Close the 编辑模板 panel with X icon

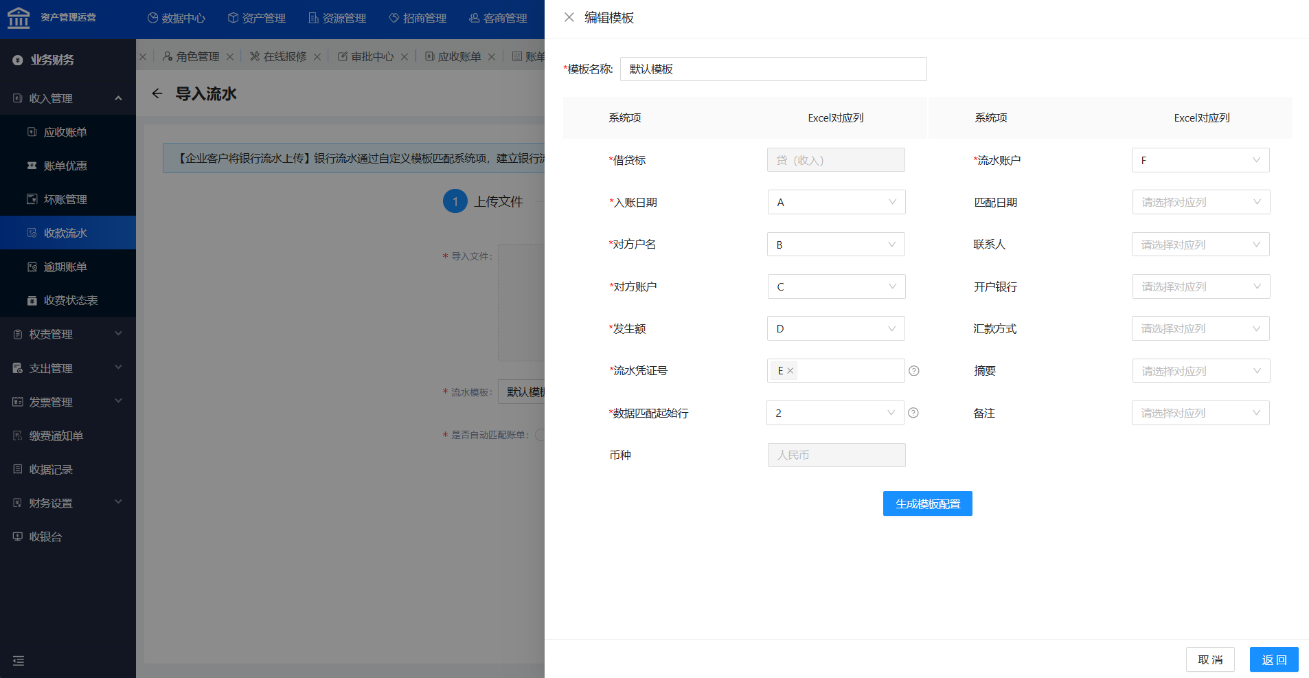569,17
